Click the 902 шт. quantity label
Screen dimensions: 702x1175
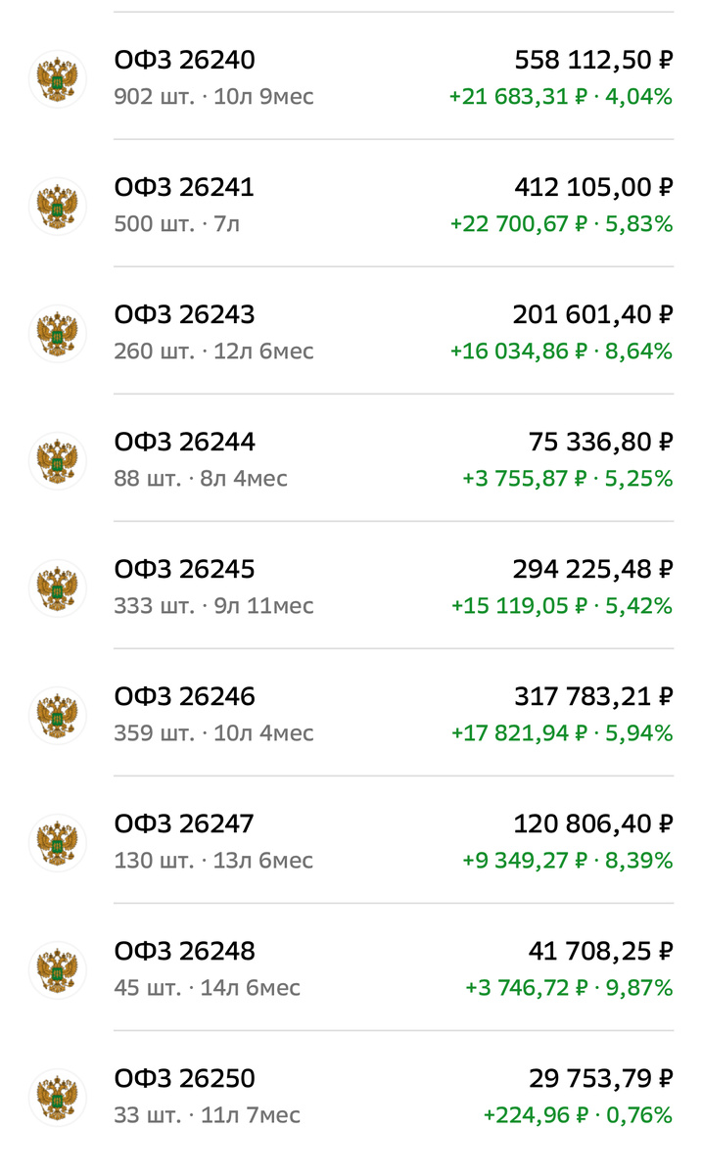pyautogui.click(x=153, y=97)
